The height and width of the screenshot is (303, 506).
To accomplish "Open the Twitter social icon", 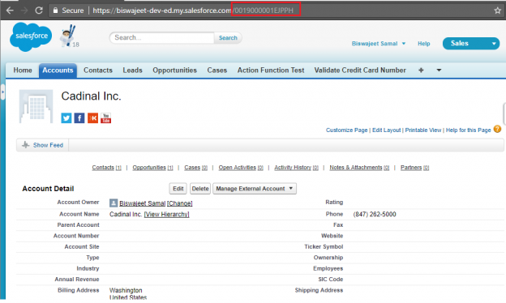I will click(66, 118).
